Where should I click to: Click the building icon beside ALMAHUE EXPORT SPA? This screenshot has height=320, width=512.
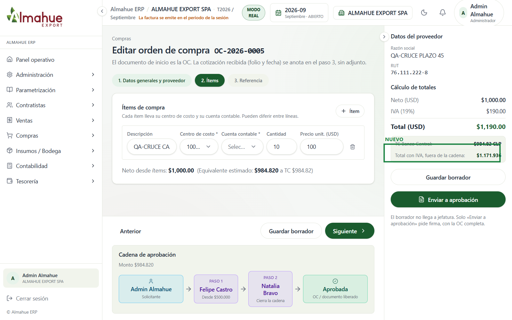click(341, 13)
